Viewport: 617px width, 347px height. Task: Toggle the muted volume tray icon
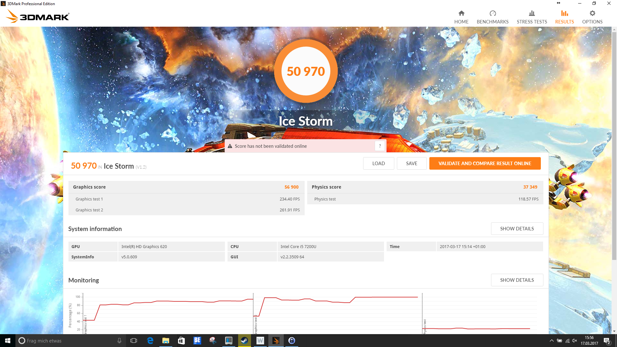(575, 341)
